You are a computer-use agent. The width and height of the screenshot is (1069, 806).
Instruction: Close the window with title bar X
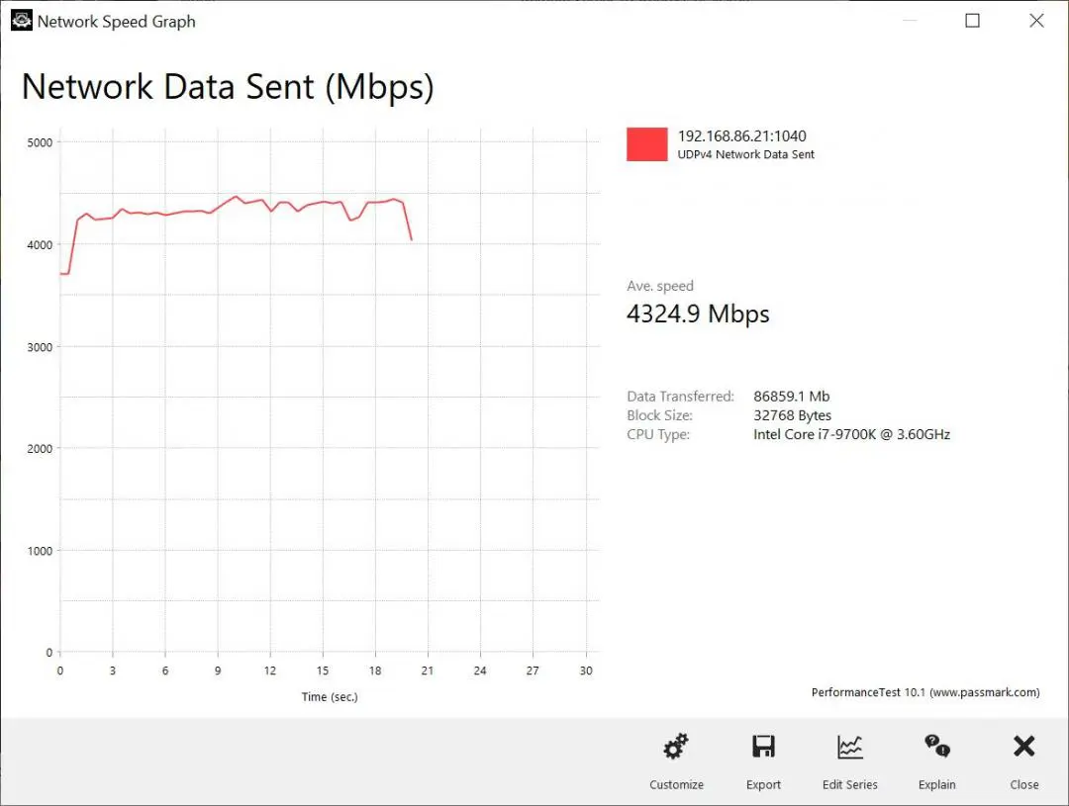coord(1036,21)
